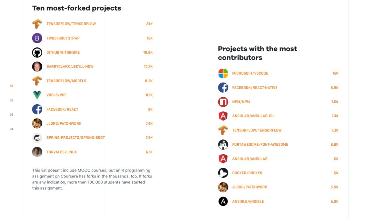Image resolution: width=378 pixels, height=220 pixels.
Task: Click the Font Awesome castle icon
Action: pyautogui.click(x=223, y=145)
